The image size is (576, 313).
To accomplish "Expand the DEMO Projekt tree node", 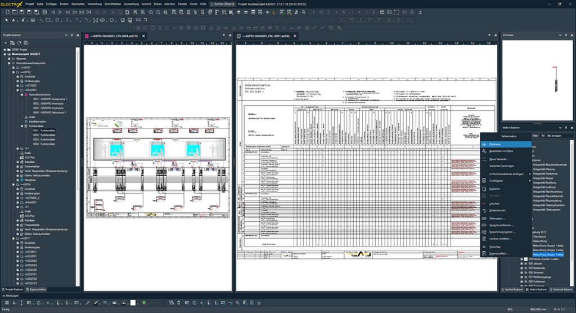I will coord(3,50).
